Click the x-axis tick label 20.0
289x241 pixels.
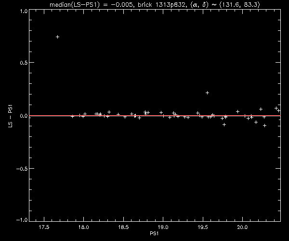coord(242,227)
